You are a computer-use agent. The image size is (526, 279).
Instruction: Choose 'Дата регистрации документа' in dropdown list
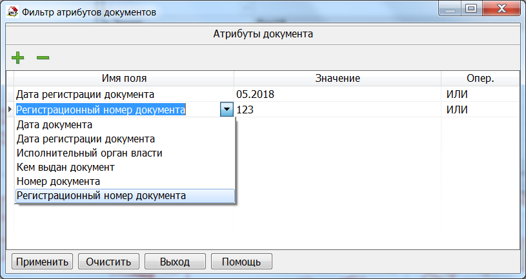pos(85,139)
